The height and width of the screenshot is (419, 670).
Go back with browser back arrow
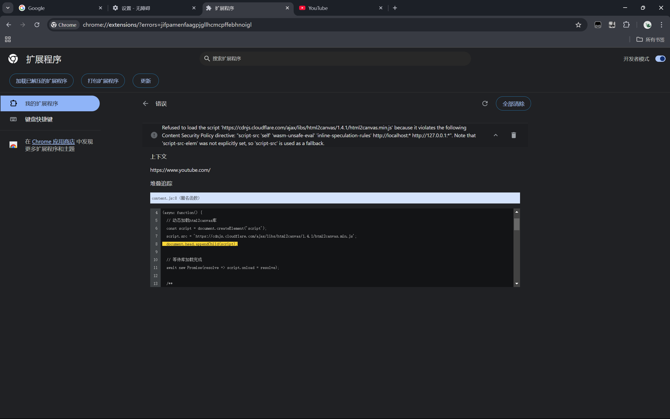9,25
